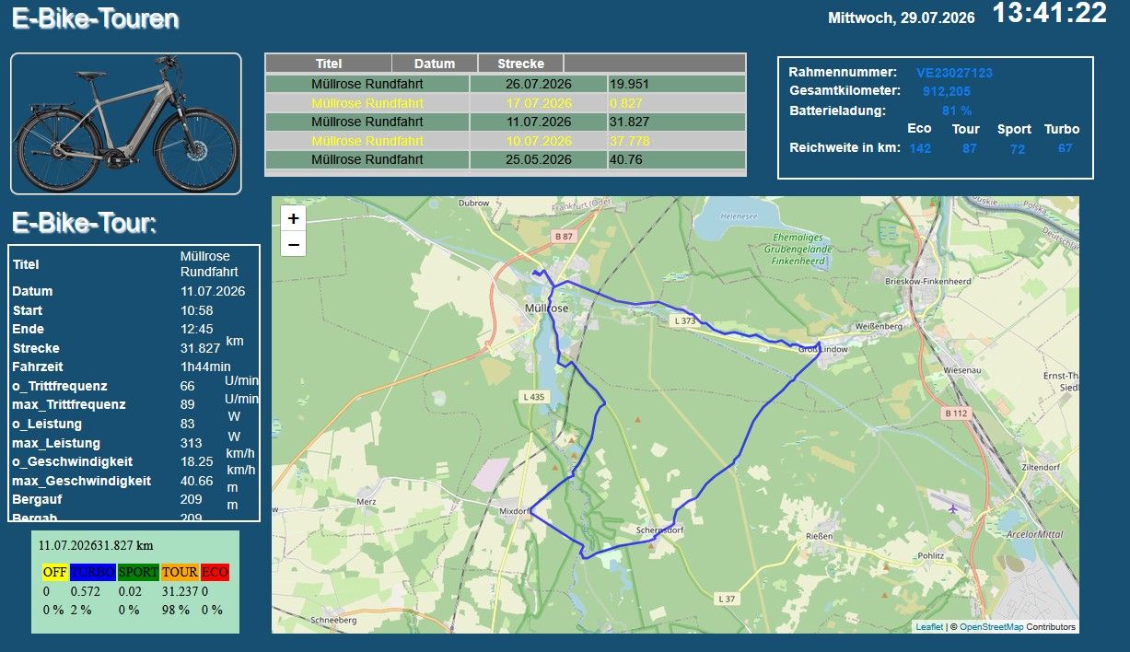Viewport: 1130px width, 652px height.
Task: Open the OpenStreetMap link
Action: 991,627
